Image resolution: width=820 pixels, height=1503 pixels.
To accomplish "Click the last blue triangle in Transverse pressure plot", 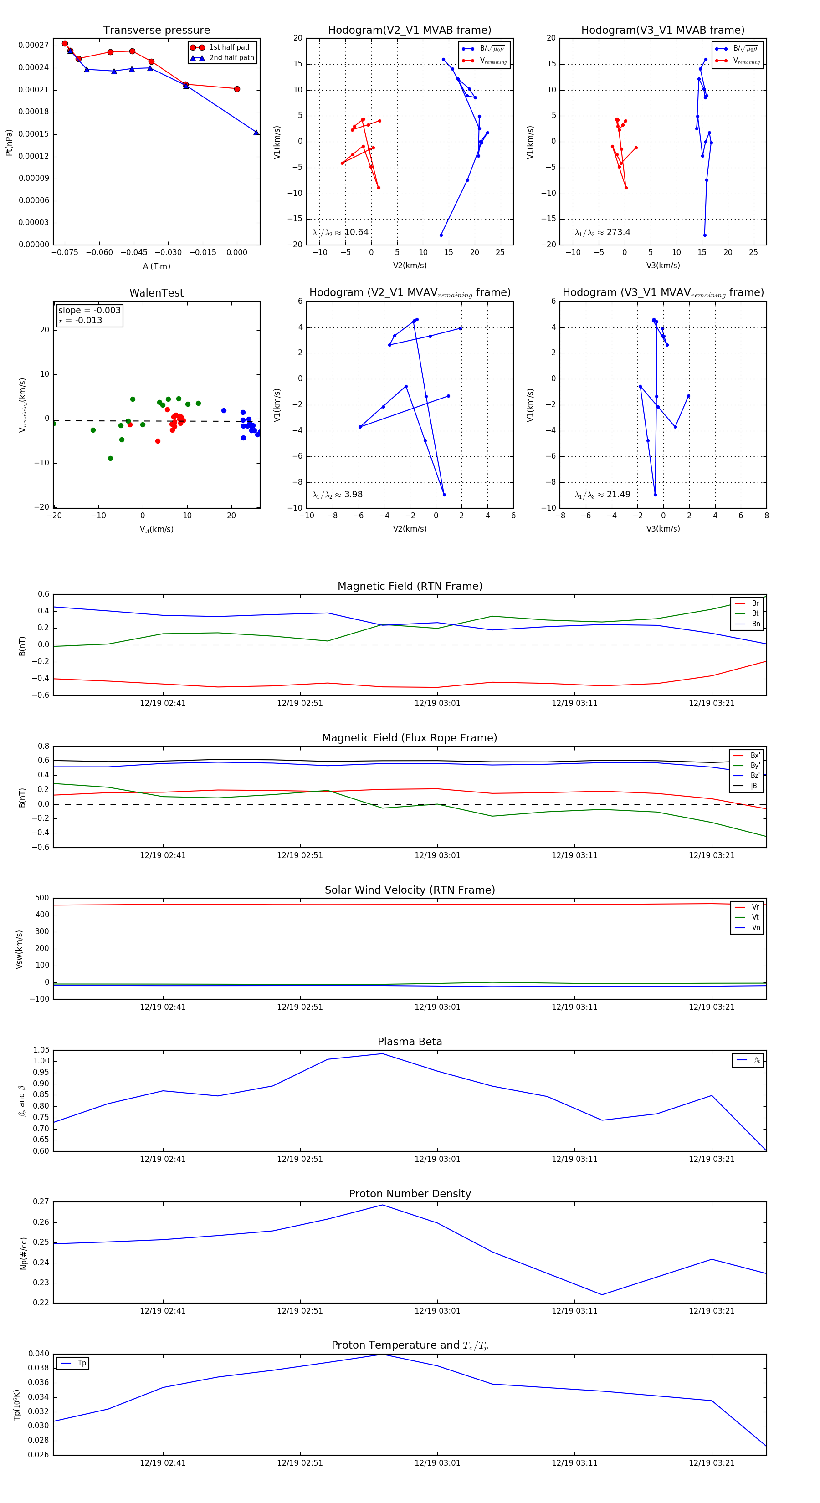I will click(256, 133).
